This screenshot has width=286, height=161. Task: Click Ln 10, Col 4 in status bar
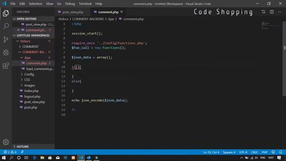coord(211,152)
